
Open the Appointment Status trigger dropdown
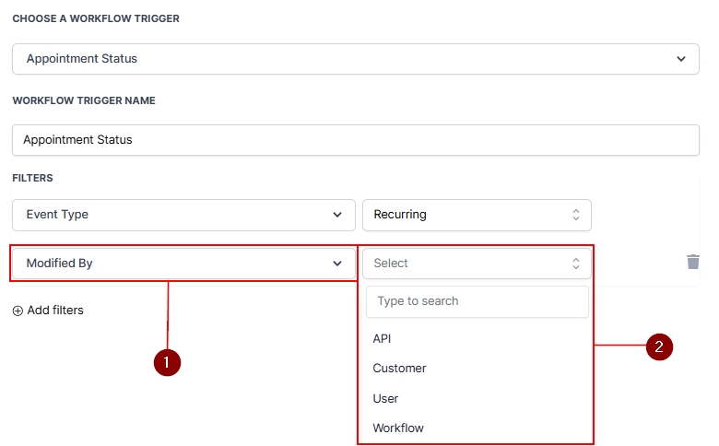(355, 59)
